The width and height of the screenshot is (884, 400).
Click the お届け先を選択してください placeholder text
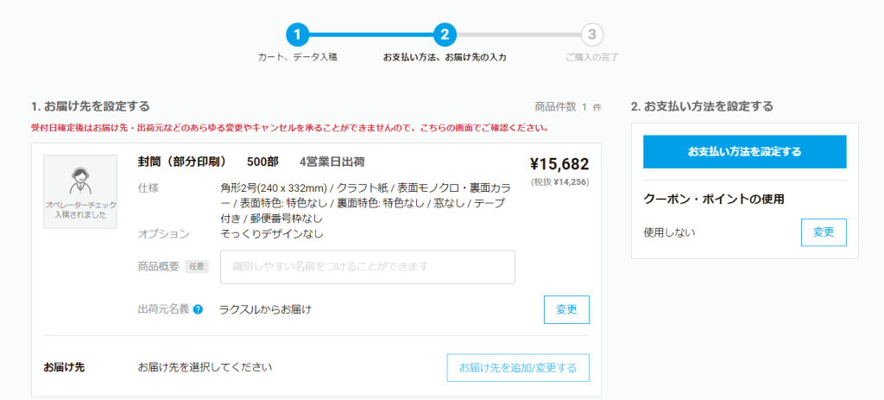(x=205, y=367)
